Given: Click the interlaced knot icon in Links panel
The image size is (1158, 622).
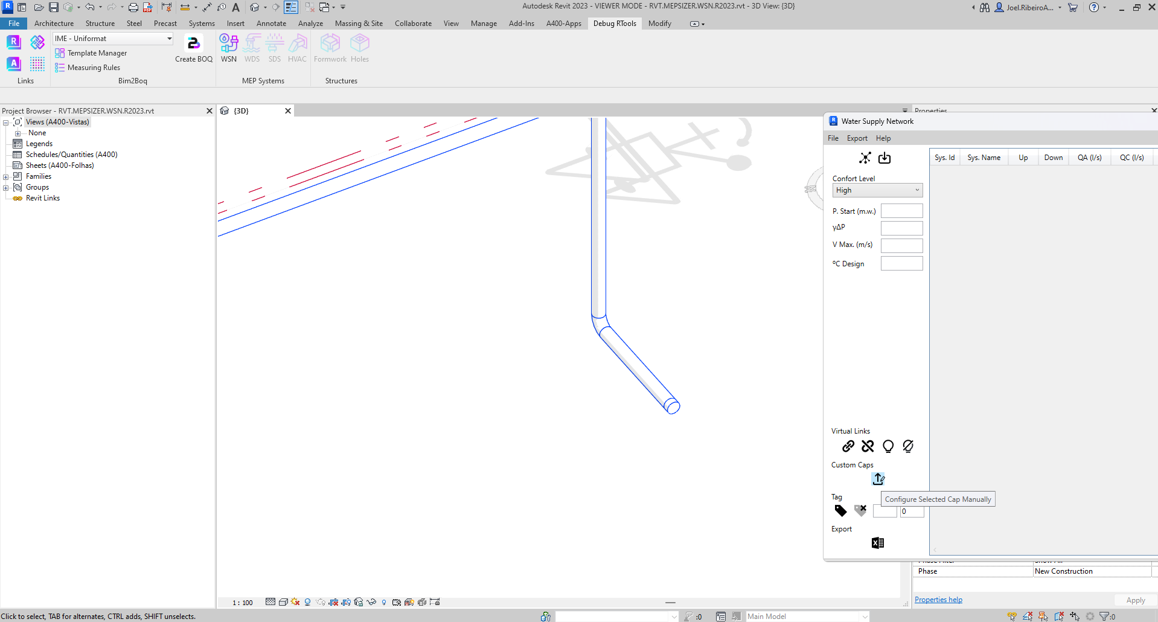Looking at the screenshot, I should click(x=37, y=42).
